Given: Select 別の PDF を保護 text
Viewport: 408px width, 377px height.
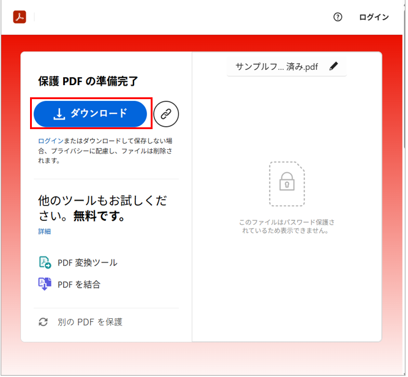Looking at the screenshot, I should [x=89, y=321].
